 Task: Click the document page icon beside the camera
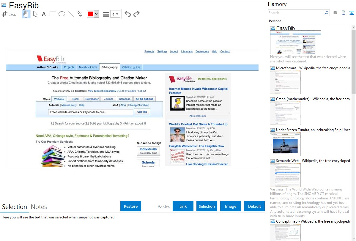point(344,13)
